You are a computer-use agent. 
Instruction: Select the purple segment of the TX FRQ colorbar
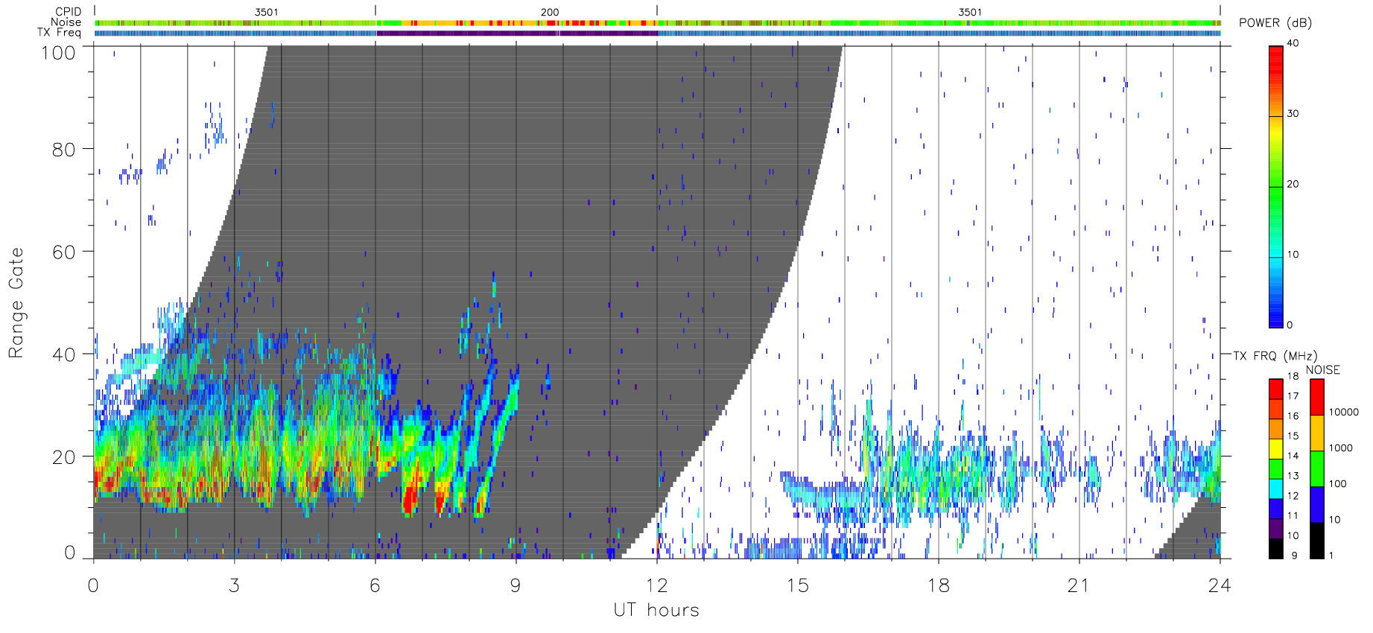click(1276, 529)
